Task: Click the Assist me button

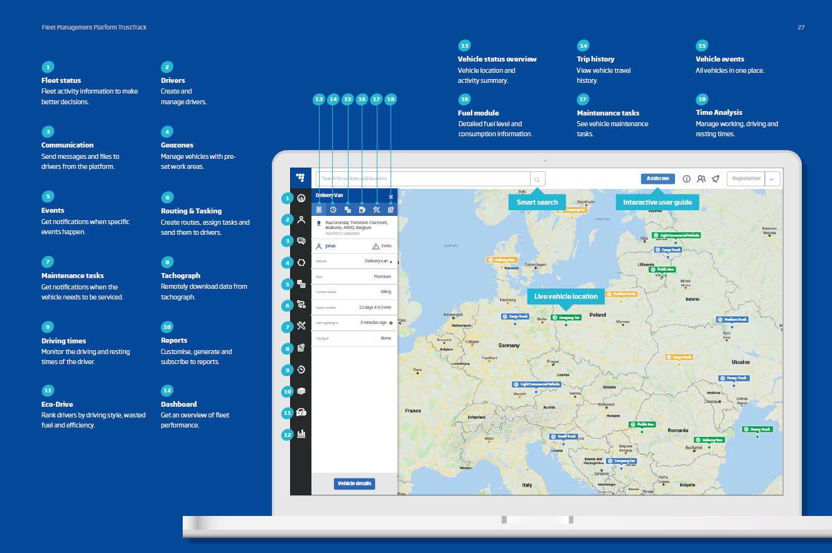Action: pyautogui.click(x=658, y=178)
